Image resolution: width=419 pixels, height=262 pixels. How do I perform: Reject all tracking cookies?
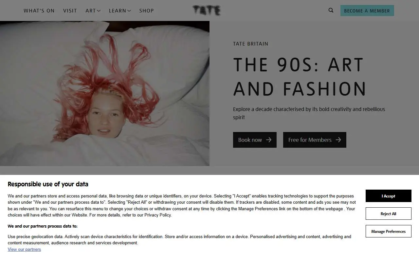click(x=388, y=214)
